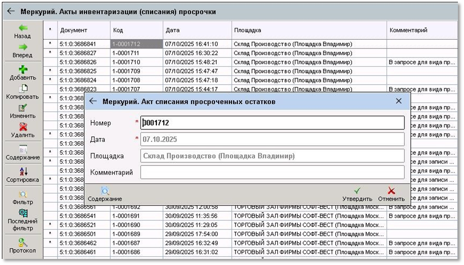
Task: Select the Изменить edit icon
Action: (22, 107)
